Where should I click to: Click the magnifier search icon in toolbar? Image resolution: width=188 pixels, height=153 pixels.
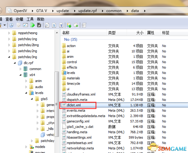tap(47, 25)
